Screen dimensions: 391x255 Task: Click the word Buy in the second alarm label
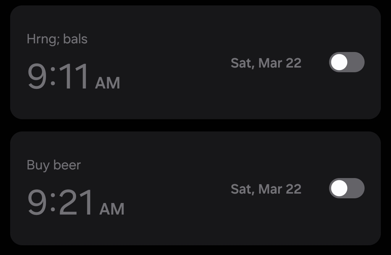(38, 165)
